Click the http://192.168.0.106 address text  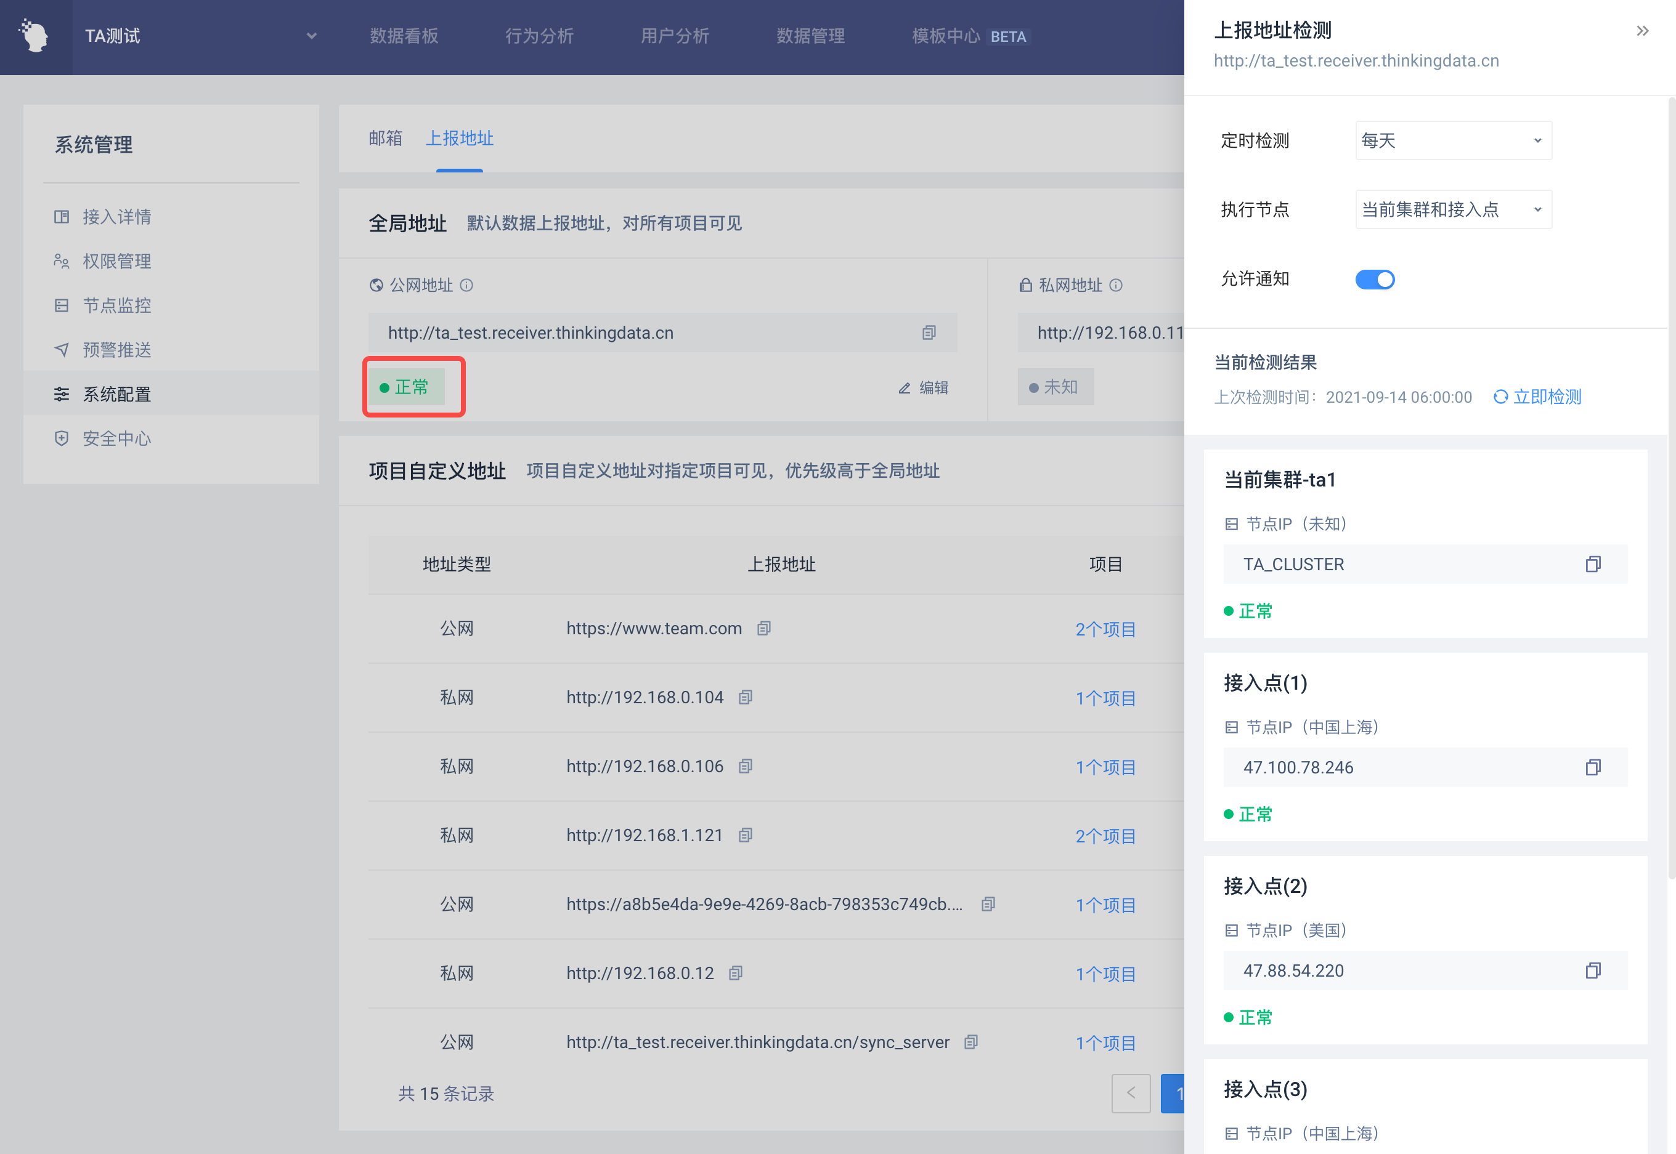[645, 767]
